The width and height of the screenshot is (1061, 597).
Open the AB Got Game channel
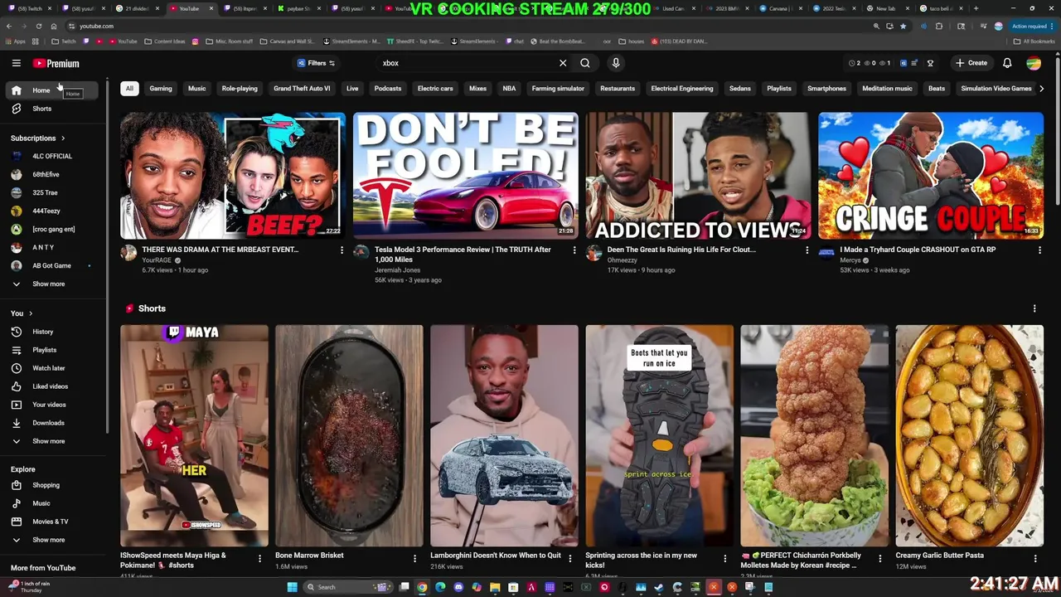tap(51, 265)
